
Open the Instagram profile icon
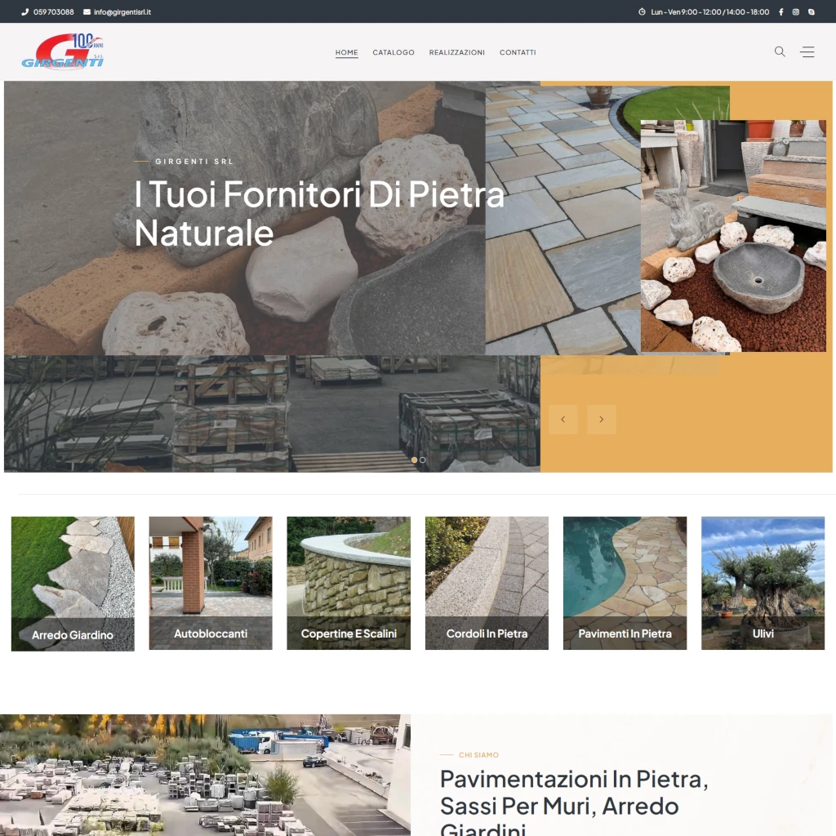[x=796, y=12]
